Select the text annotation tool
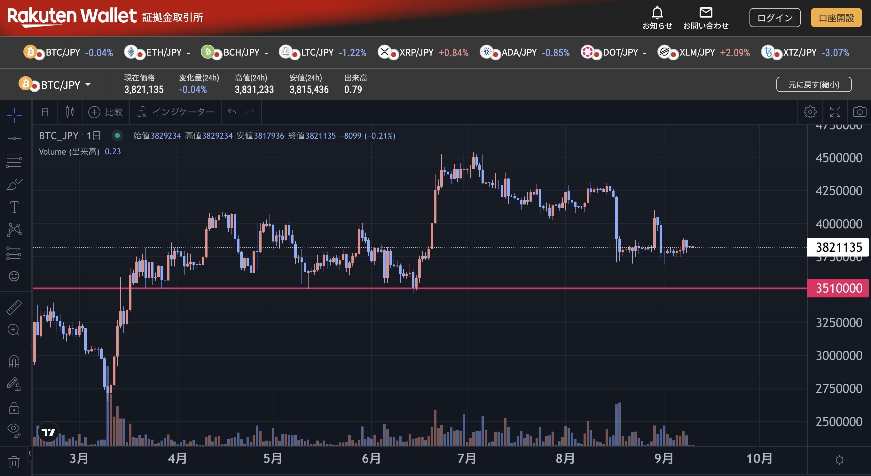871x476 pixels. point(14,207)
